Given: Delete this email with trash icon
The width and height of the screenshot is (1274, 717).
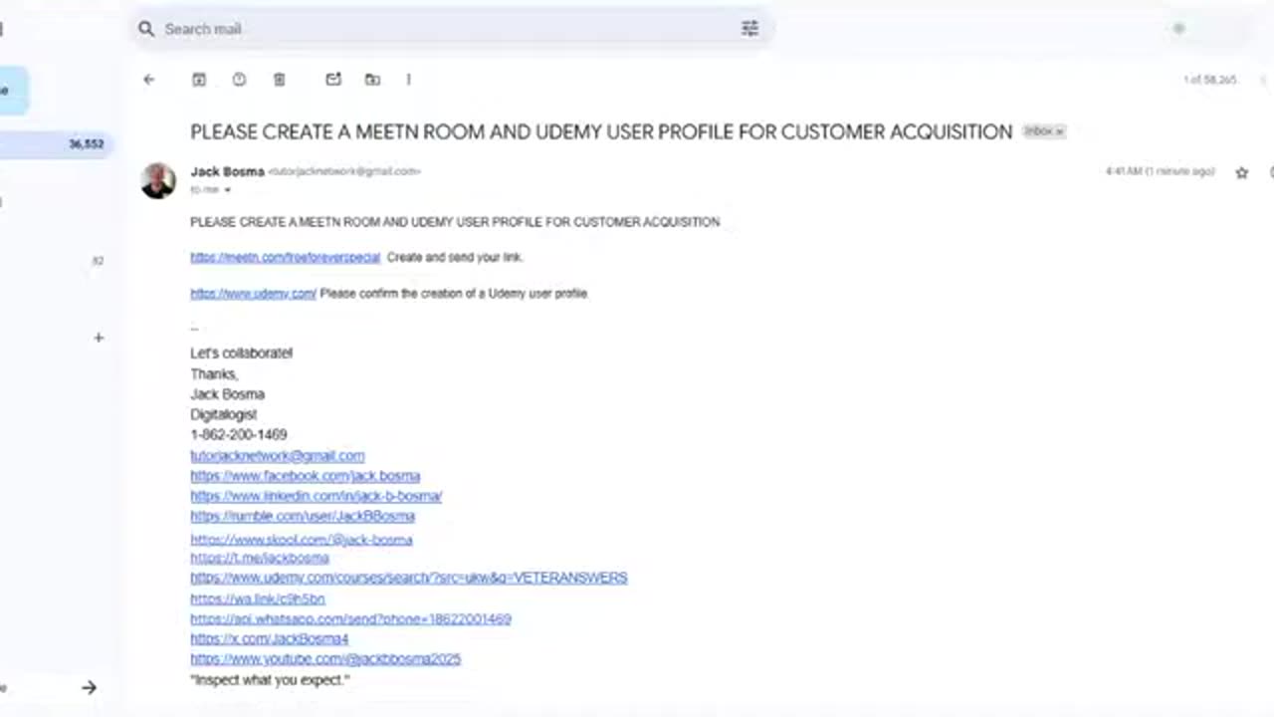Looking at the screenshot, I should coord(280,80).
